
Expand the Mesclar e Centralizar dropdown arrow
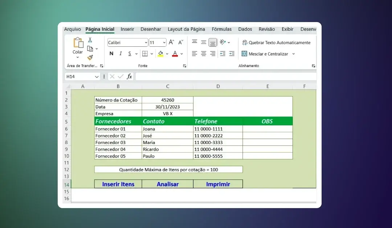(293, 54)
